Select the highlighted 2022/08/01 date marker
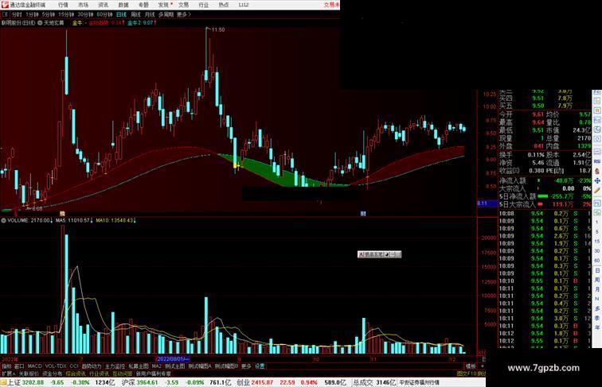 pyautogui.click(x=173, y=359)
